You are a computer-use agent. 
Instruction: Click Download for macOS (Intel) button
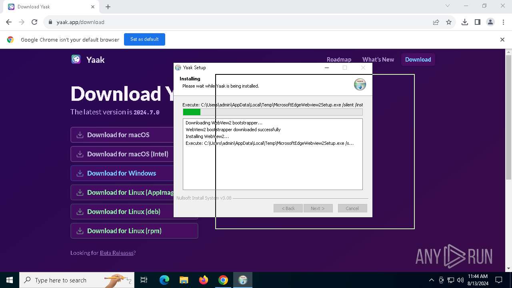[122, 154]
